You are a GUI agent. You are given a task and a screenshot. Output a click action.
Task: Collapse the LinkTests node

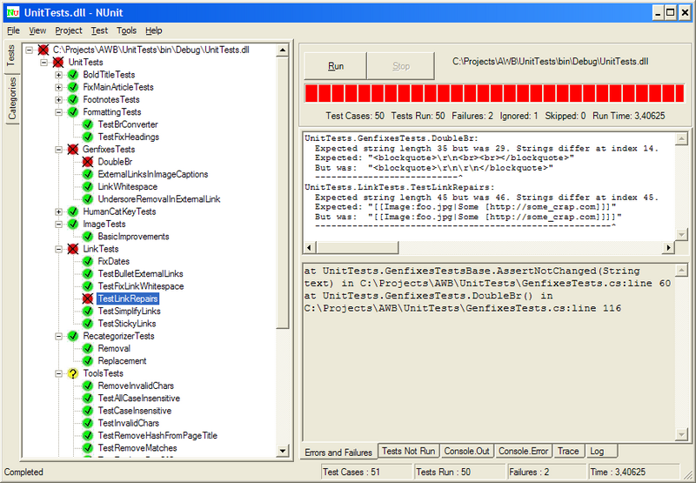58,249
